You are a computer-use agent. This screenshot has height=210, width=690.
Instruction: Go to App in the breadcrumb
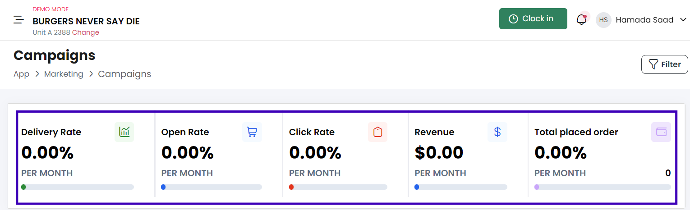pos(21,74)
